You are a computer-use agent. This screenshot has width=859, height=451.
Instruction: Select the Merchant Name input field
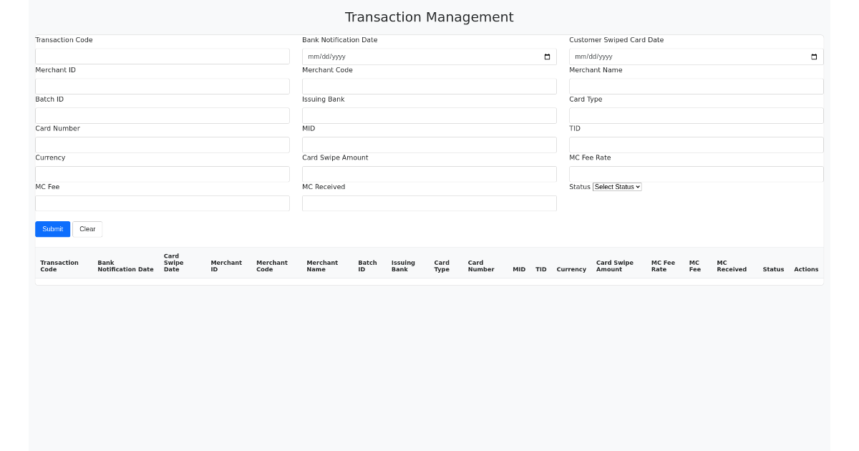click(696, 85)
